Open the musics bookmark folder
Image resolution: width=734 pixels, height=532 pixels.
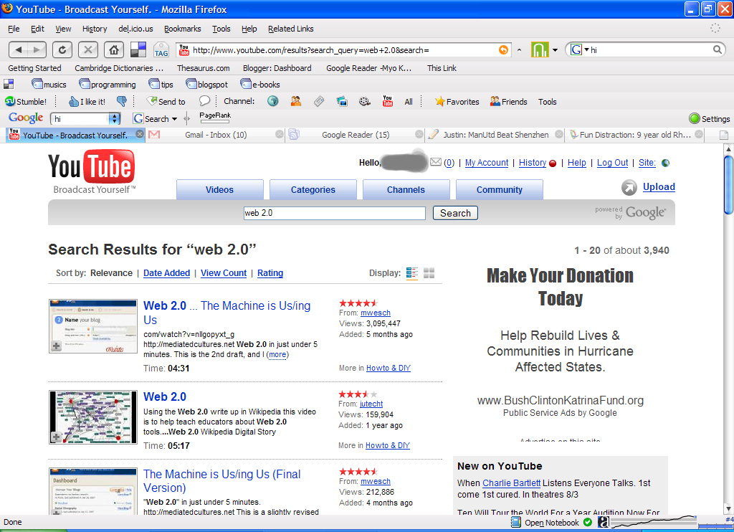[49, 85]
